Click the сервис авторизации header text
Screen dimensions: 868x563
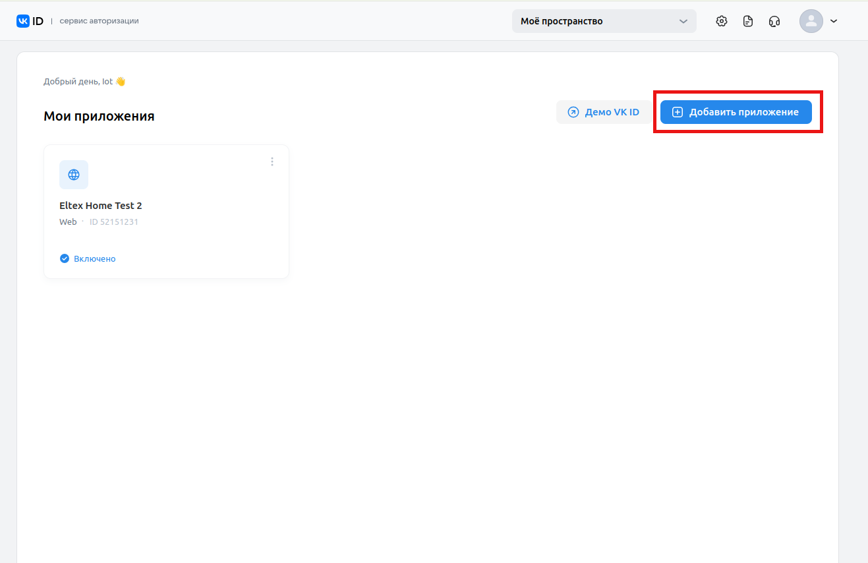tap(100, 21)
